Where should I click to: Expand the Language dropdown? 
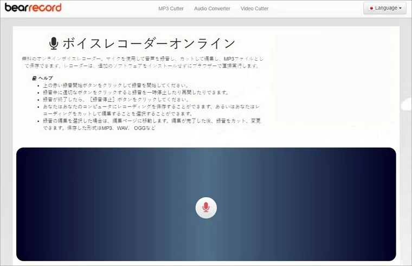[x=385, y=8]
